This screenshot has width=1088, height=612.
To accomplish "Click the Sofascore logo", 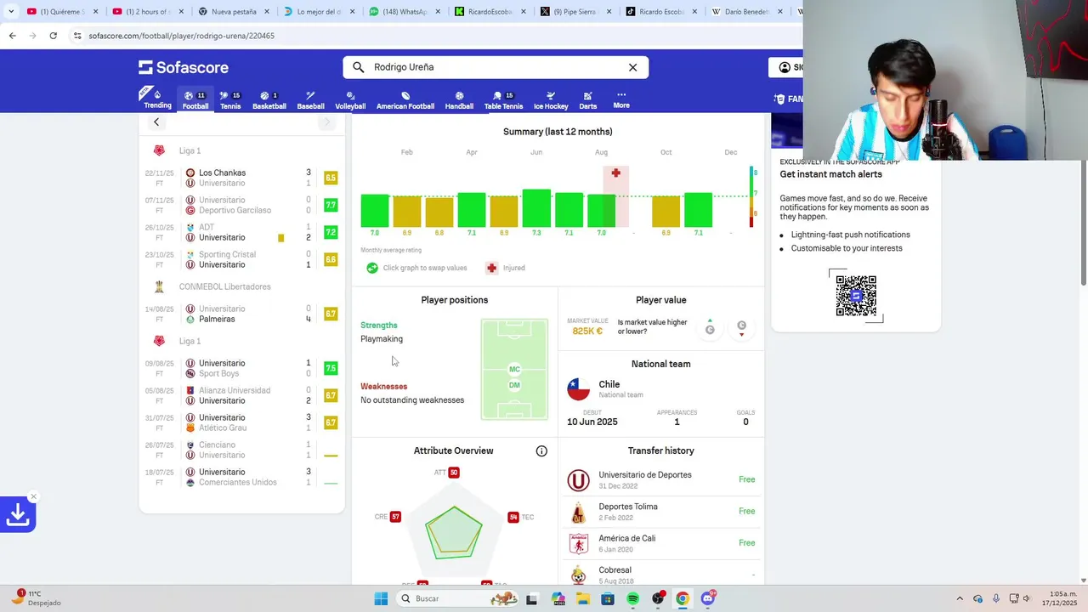I will (184, 67).
